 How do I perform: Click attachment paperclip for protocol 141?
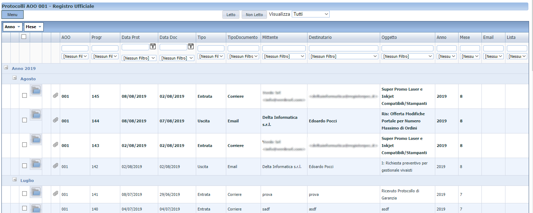(55, 194)
